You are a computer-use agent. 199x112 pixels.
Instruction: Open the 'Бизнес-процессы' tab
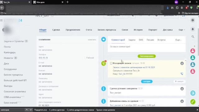pos(107,30)
